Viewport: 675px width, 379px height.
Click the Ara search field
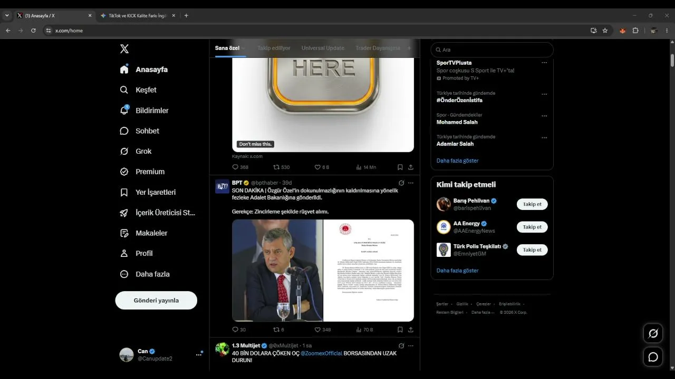pyautogui.click(x=492, y=50)
